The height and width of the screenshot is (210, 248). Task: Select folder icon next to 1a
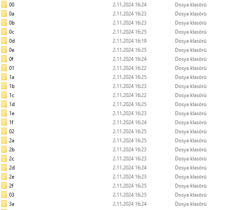4,77
